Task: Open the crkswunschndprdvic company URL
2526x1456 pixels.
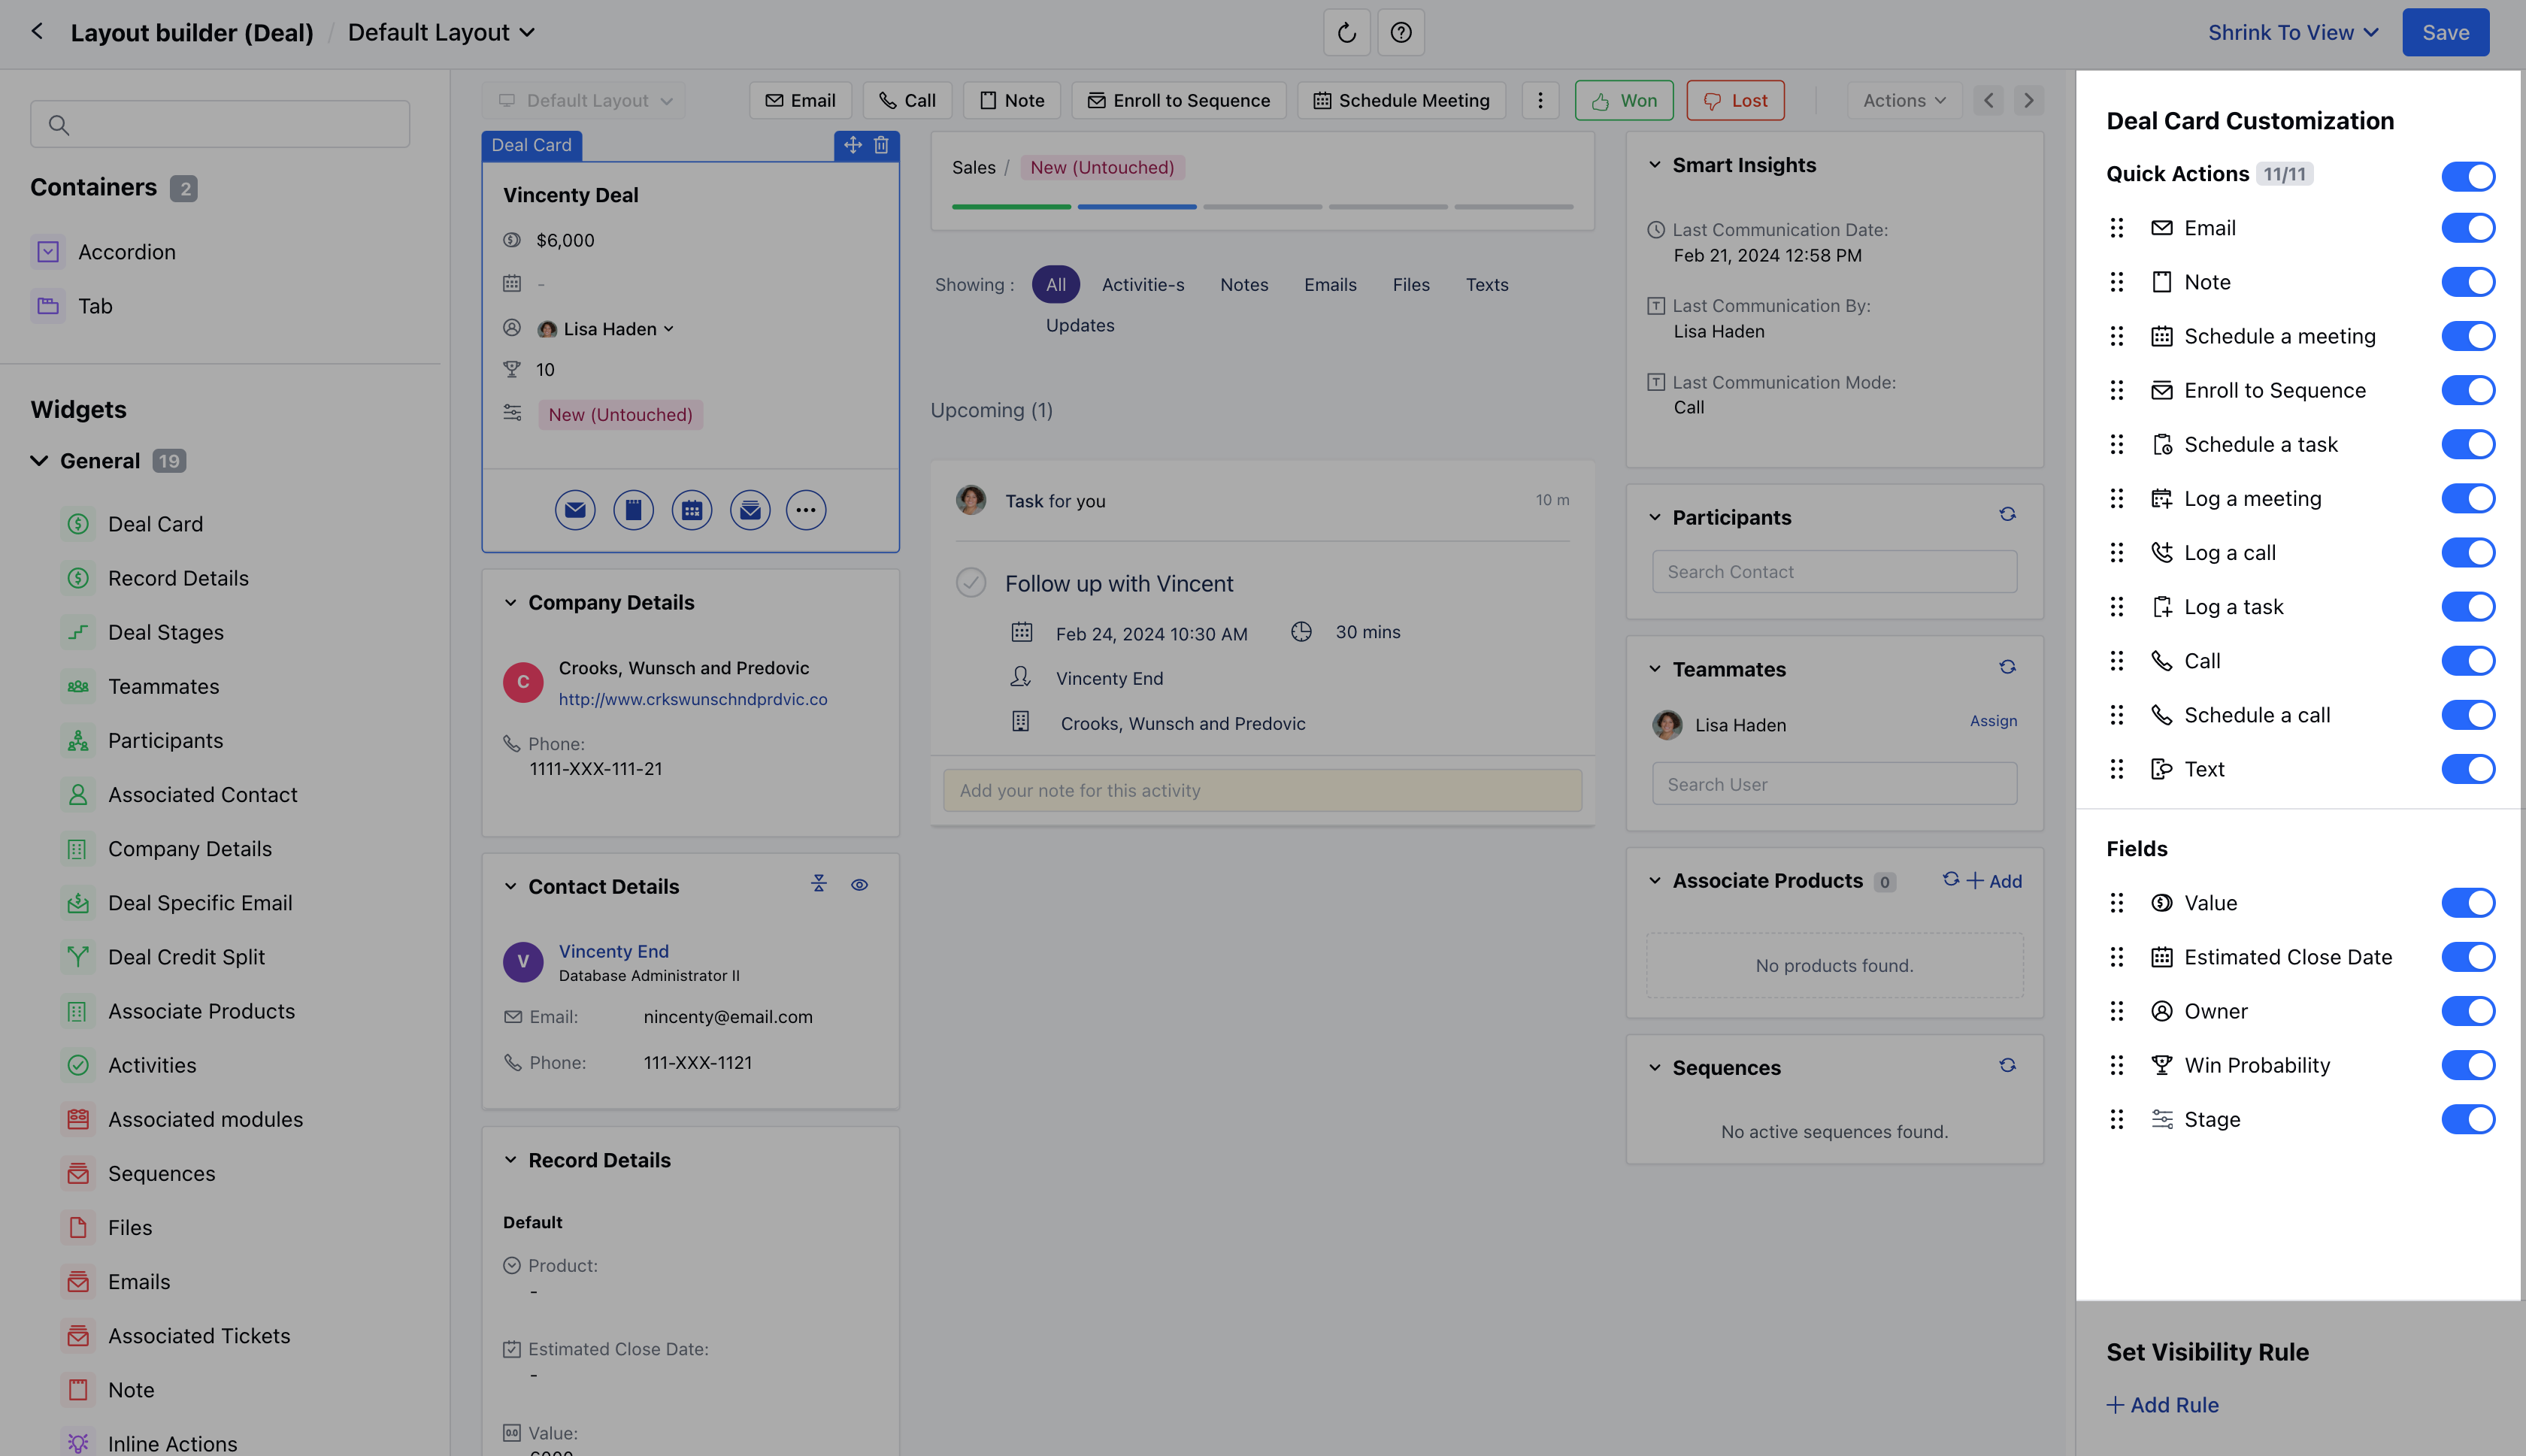Action: point(692,699)
